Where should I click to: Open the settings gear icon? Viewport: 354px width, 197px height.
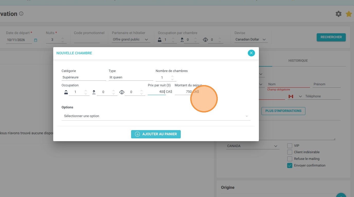pyautogui.click(x=339, y=14)
